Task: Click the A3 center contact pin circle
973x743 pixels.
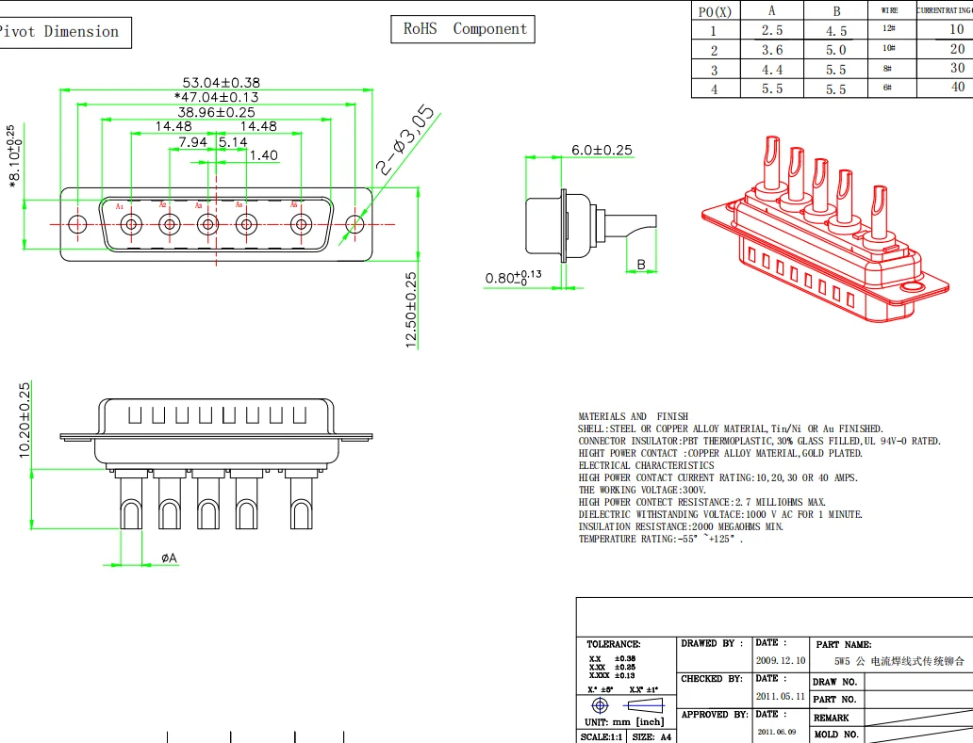Action: (x=207, y=224)
